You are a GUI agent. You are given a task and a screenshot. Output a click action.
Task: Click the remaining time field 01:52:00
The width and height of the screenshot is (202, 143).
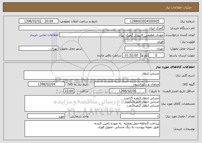point(131,55)
